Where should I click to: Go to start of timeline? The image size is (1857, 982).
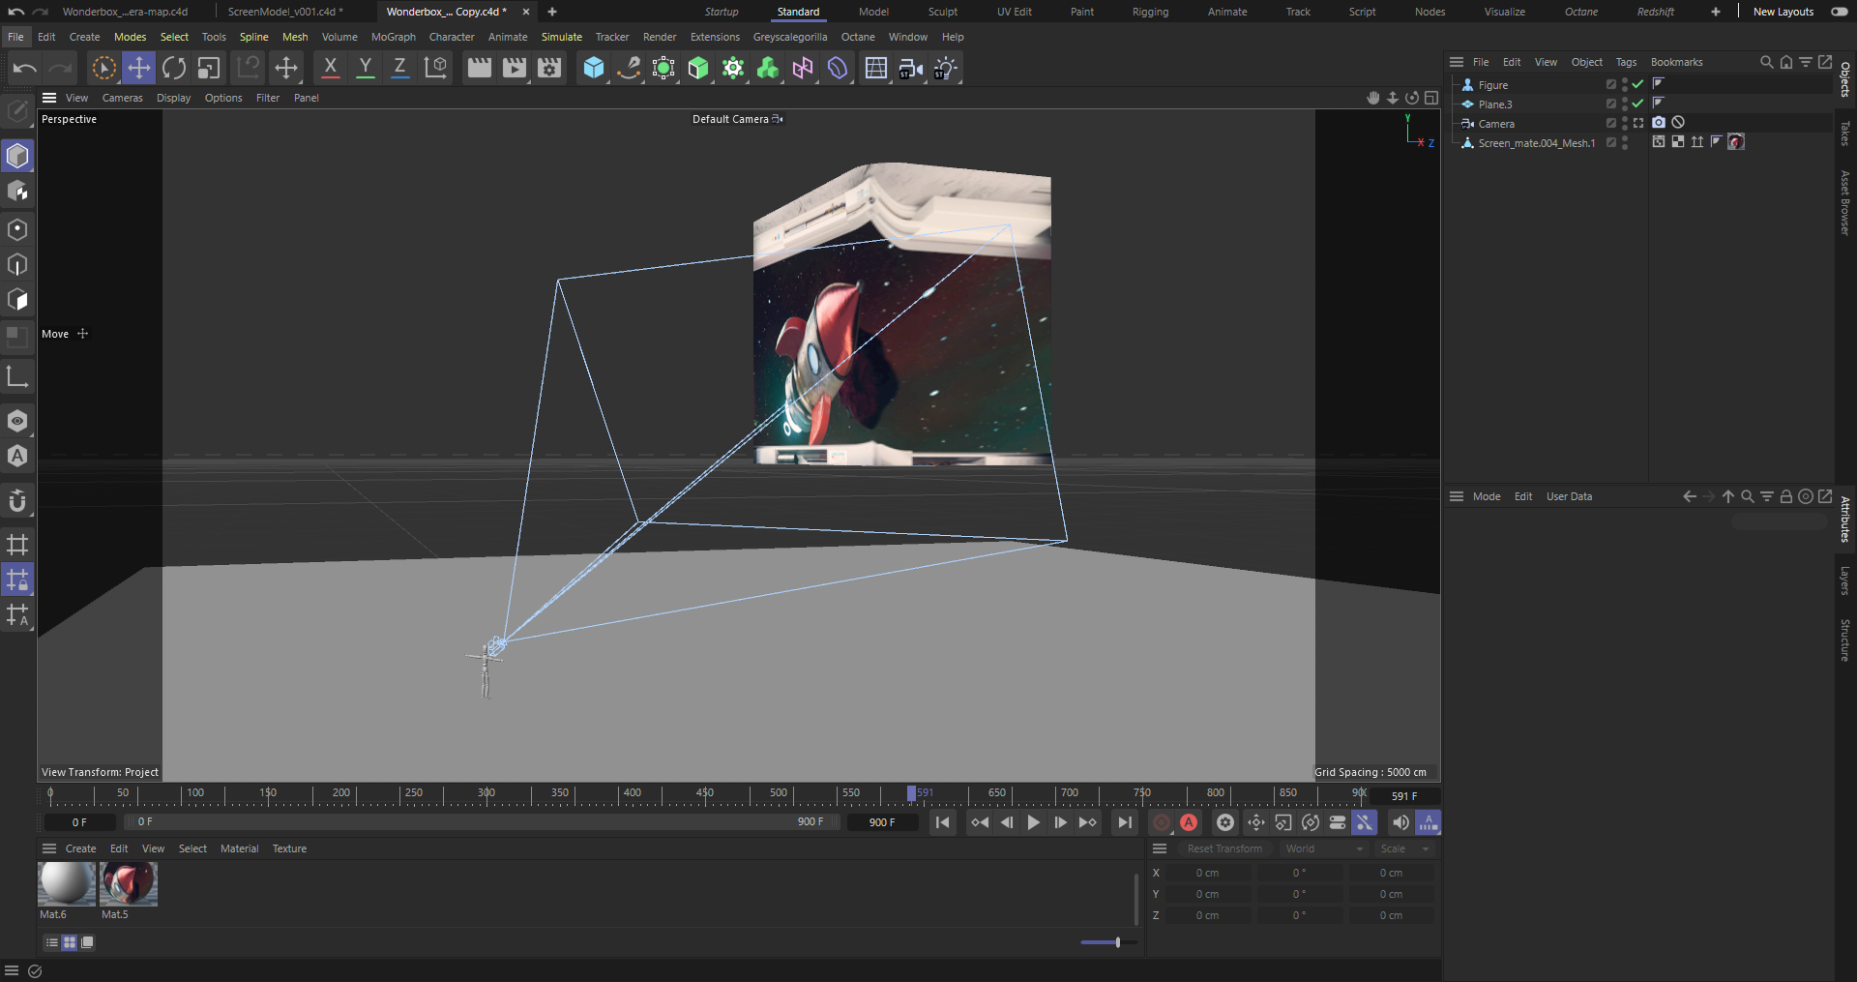pos(943,822)
